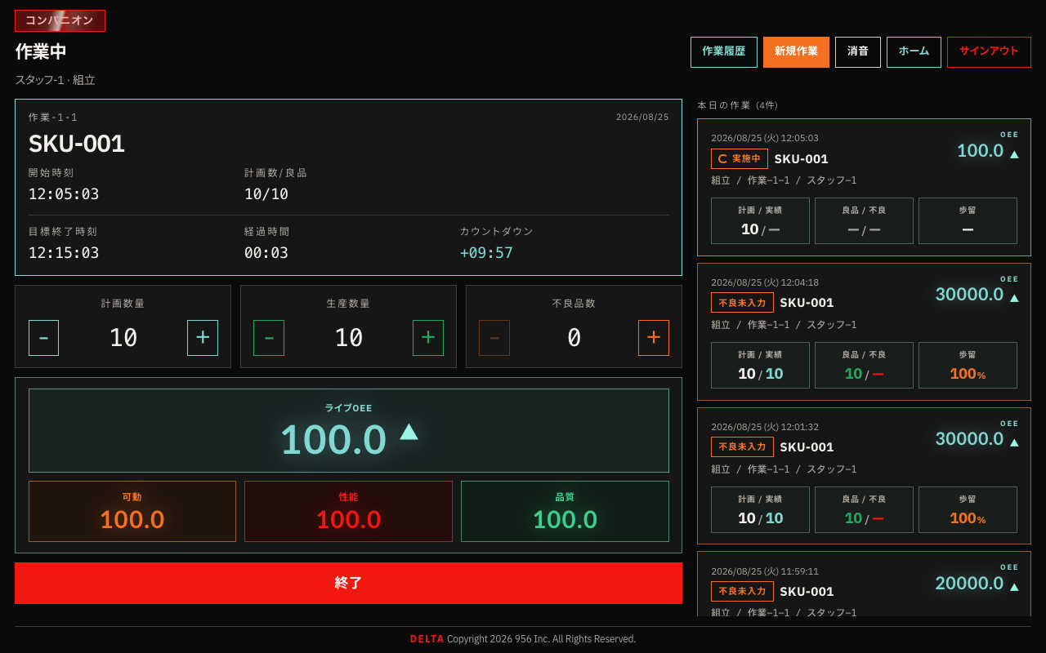Click the OEE value 30000.0 on the 12:01:32 card
Viewport: 1046px width, 653px height.
(x=970, y=439)
